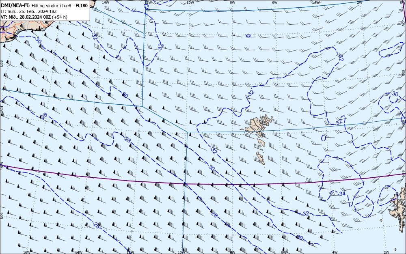Image resolution: width=406 pixels, height=254 pixels.
Task: Click the '-32' contour label southwest of Faroe Islands
Action: click(x=214, y=150)
